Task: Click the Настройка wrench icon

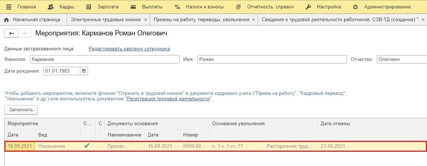Action: pyautogui.click(x=308, y=7)
